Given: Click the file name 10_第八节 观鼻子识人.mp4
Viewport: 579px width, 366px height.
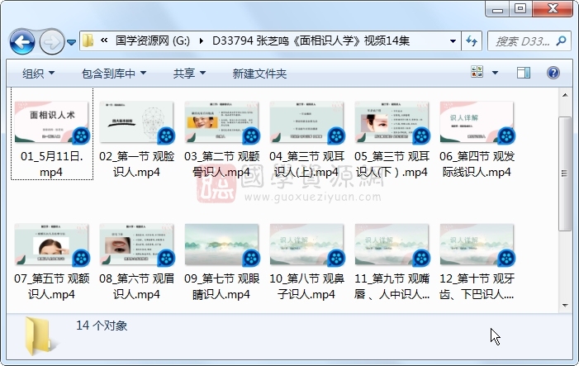Looking at the screenshot, I should (306, 286).
